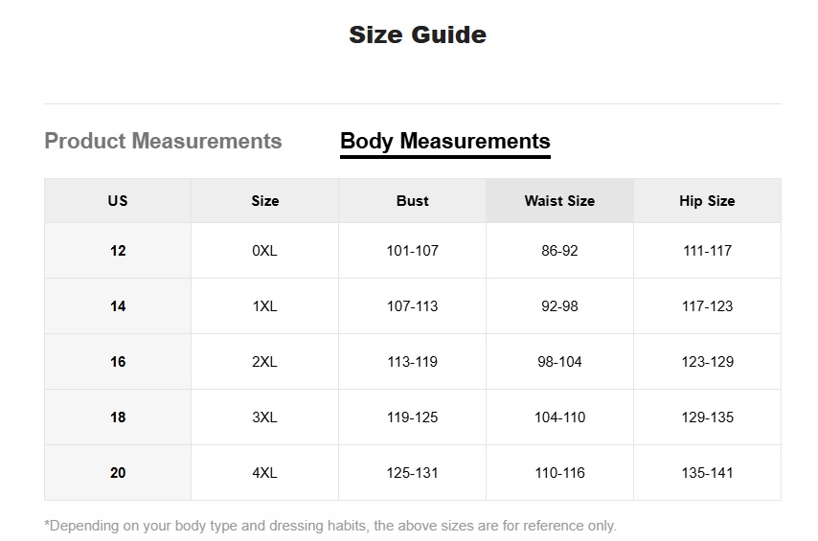Image resolution: width=818 pixels, height=541 pixels.
Task: Click the US column header
Action: [x=118, y=201]
